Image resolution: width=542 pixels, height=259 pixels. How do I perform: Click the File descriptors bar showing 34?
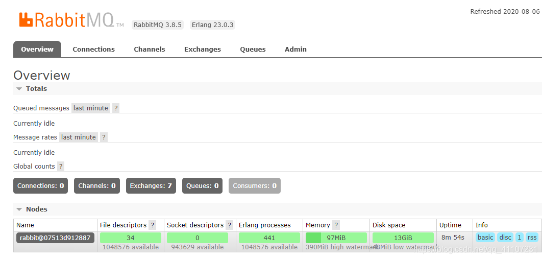(x=131, y=238)
